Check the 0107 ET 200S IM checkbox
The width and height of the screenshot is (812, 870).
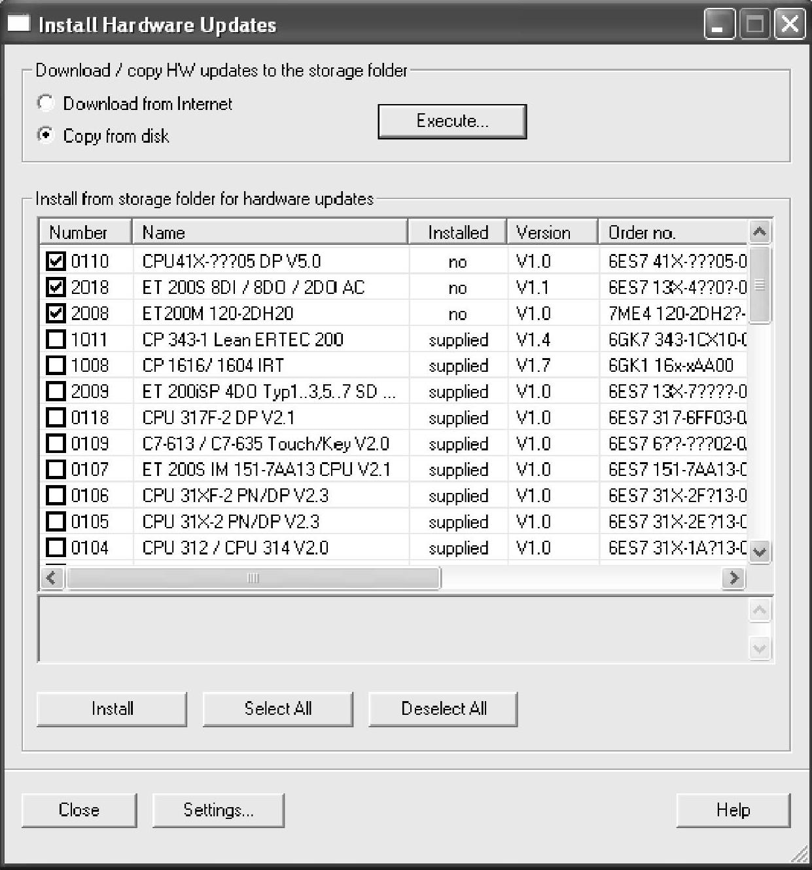(x=56, y=469)
